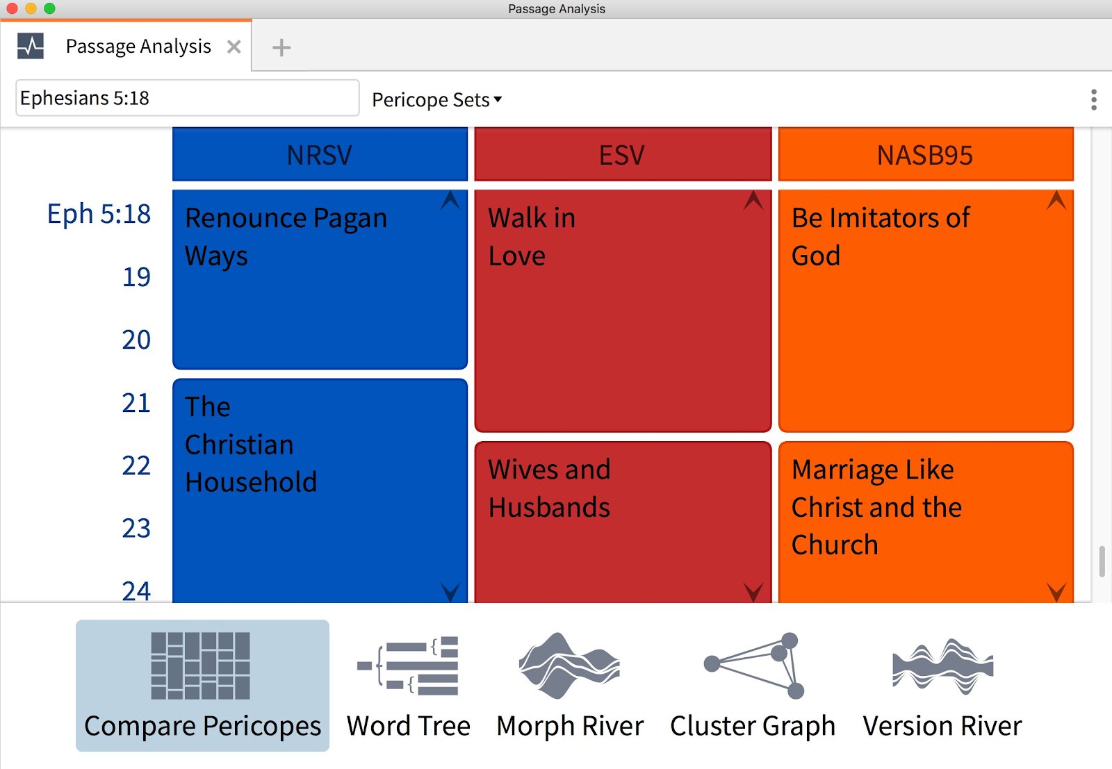Screen dimensions: 1112x769
Task: Switch to the Passage Analysis tab
Action: pos(137,47)
